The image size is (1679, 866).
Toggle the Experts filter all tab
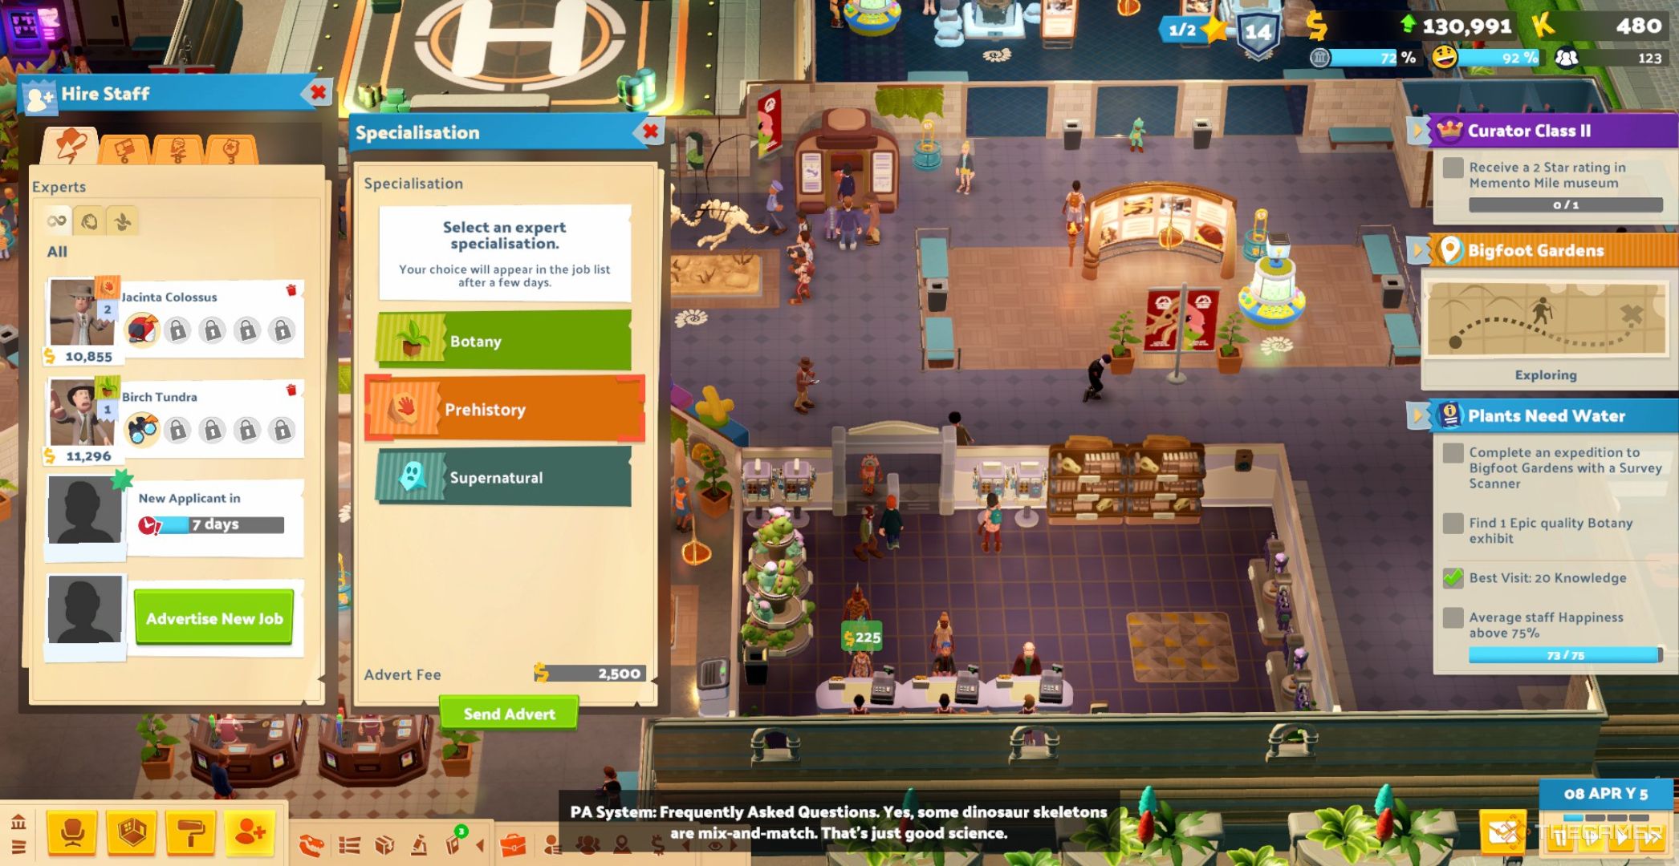(x=58, y=220)
